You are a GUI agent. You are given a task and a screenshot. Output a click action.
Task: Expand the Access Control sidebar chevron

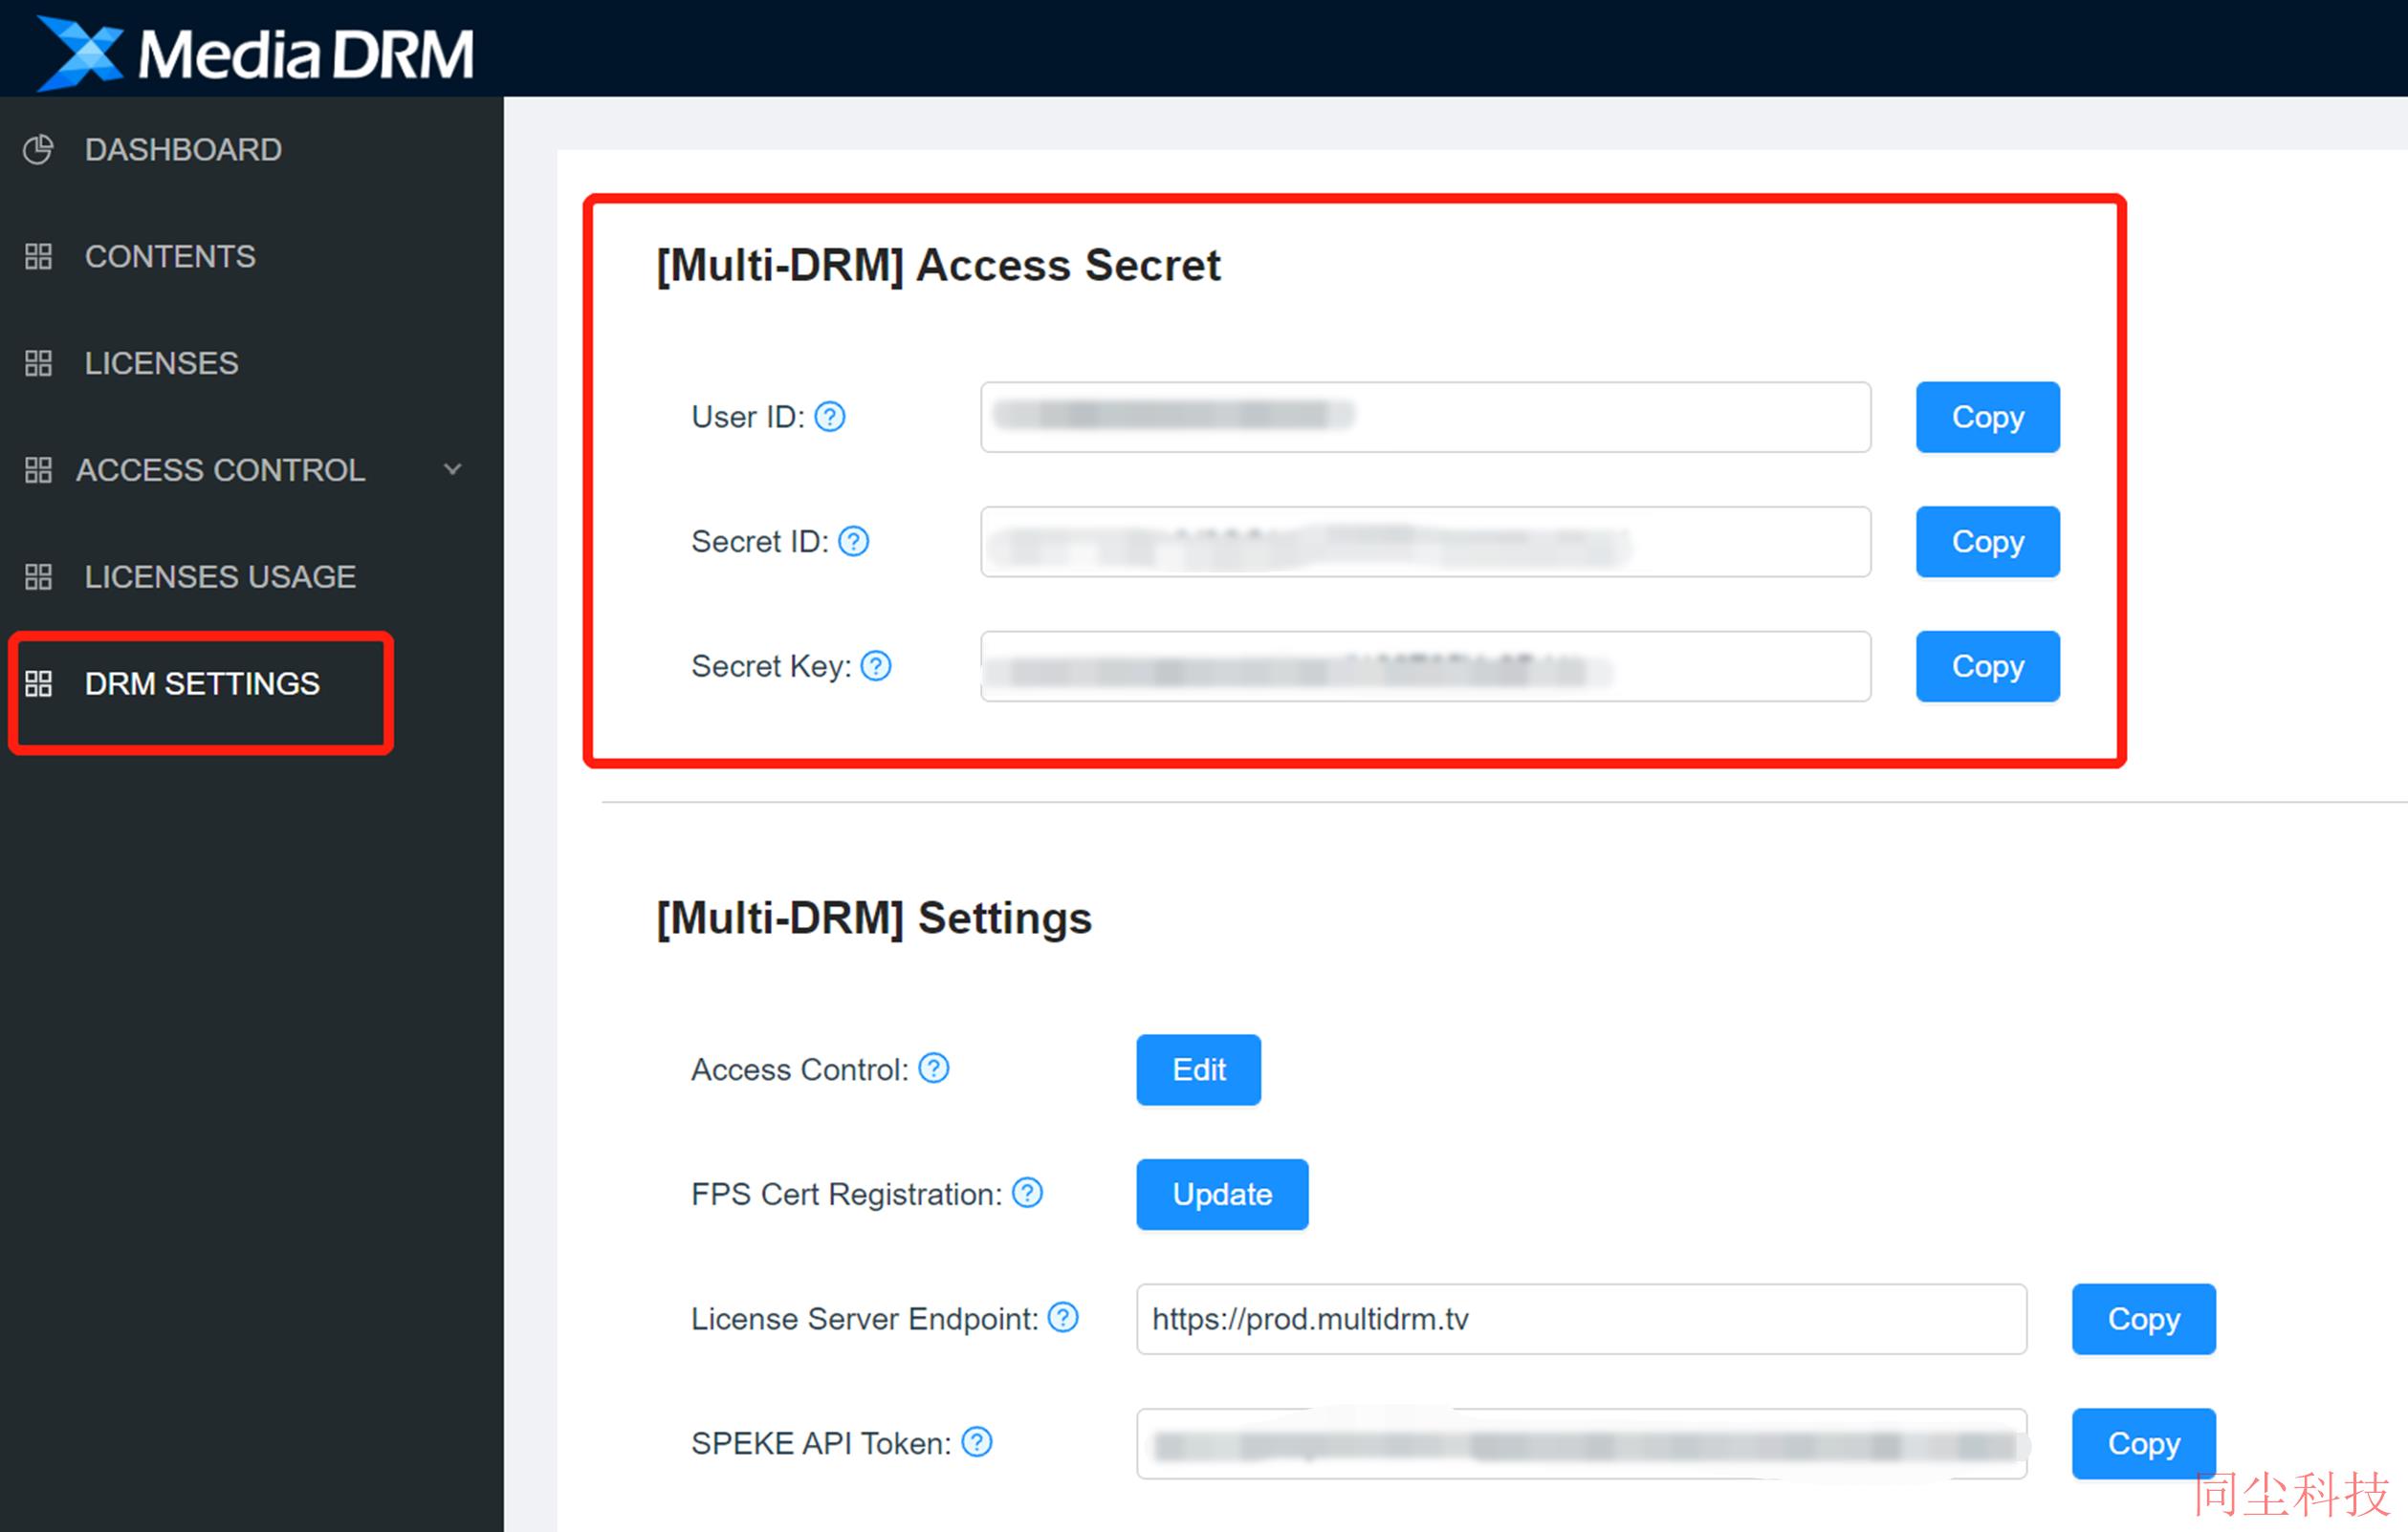453,468
